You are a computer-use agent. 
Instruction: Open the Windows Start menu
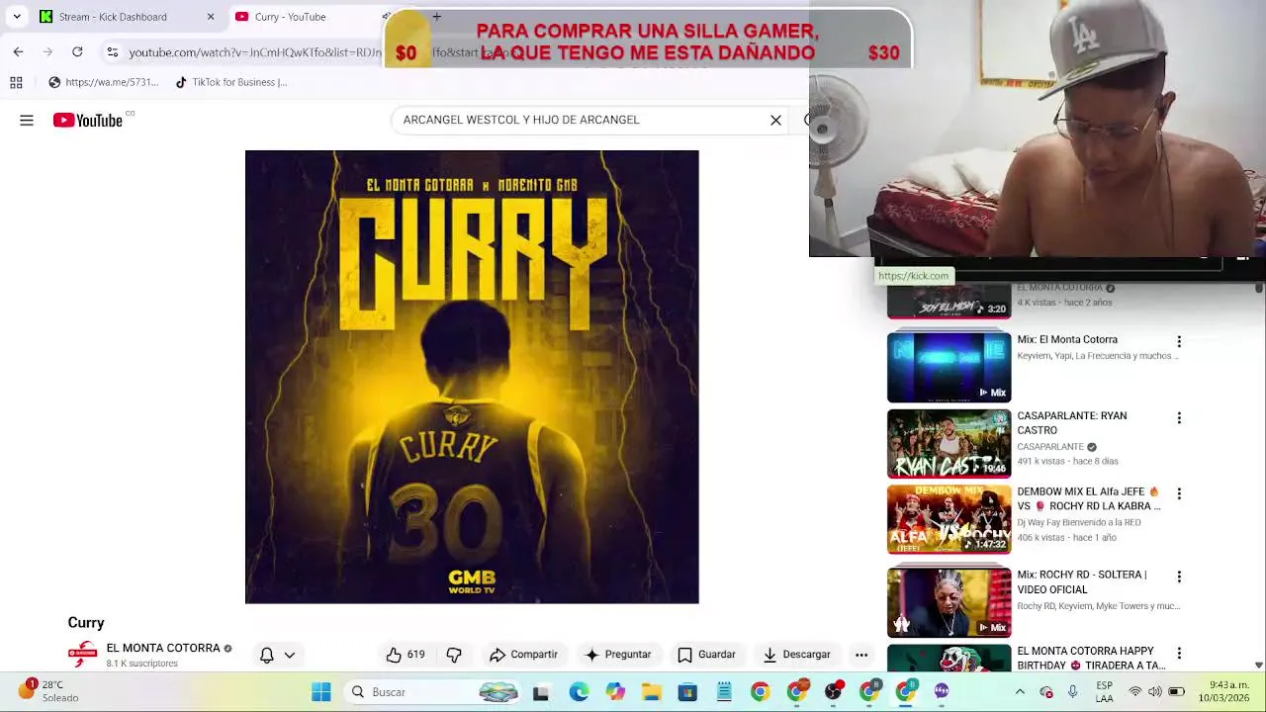click(x=321, y=692)
